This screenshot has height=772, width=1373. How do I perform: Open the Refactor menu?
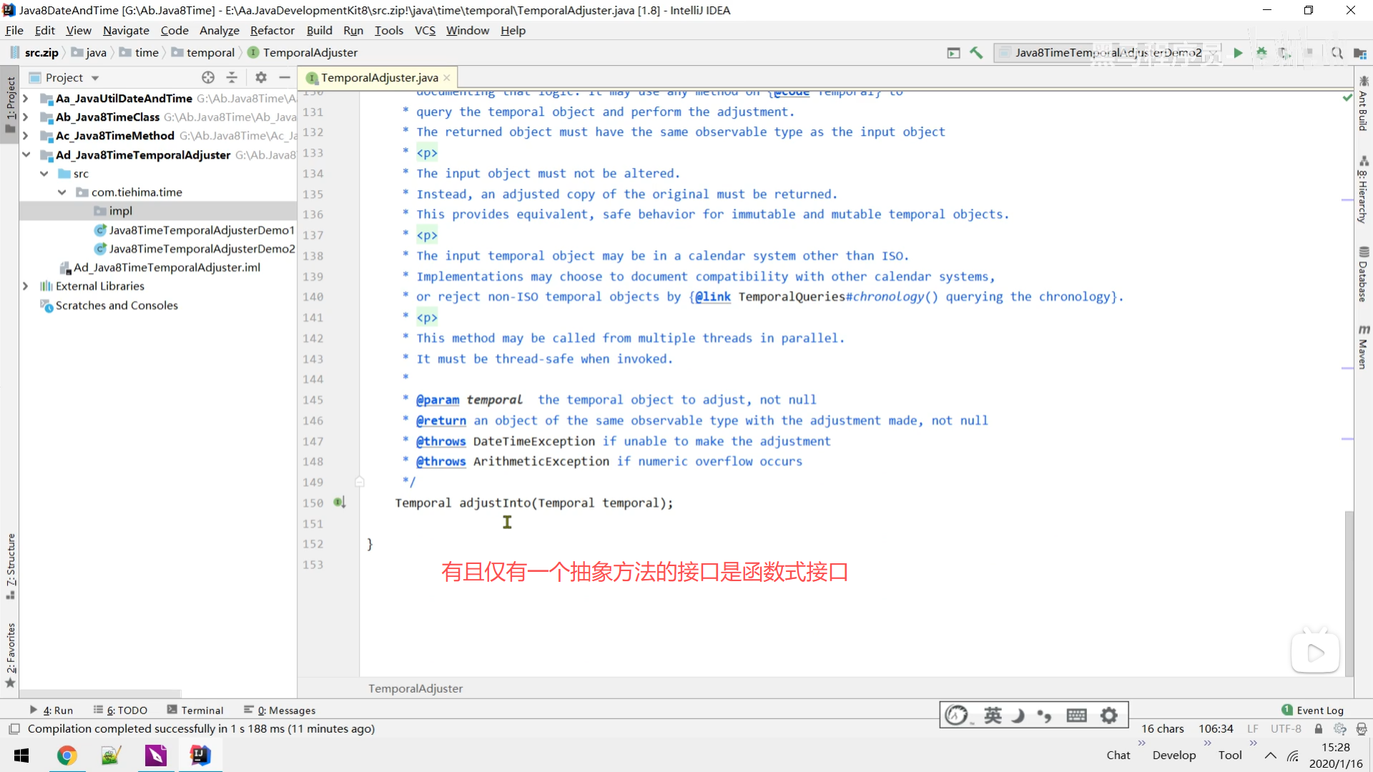tap(272, 31)
